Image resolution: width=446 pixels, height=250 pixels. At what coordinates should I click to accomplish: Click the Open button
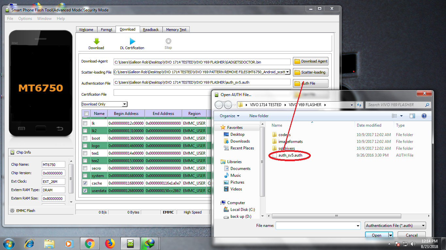click(376, 235)
